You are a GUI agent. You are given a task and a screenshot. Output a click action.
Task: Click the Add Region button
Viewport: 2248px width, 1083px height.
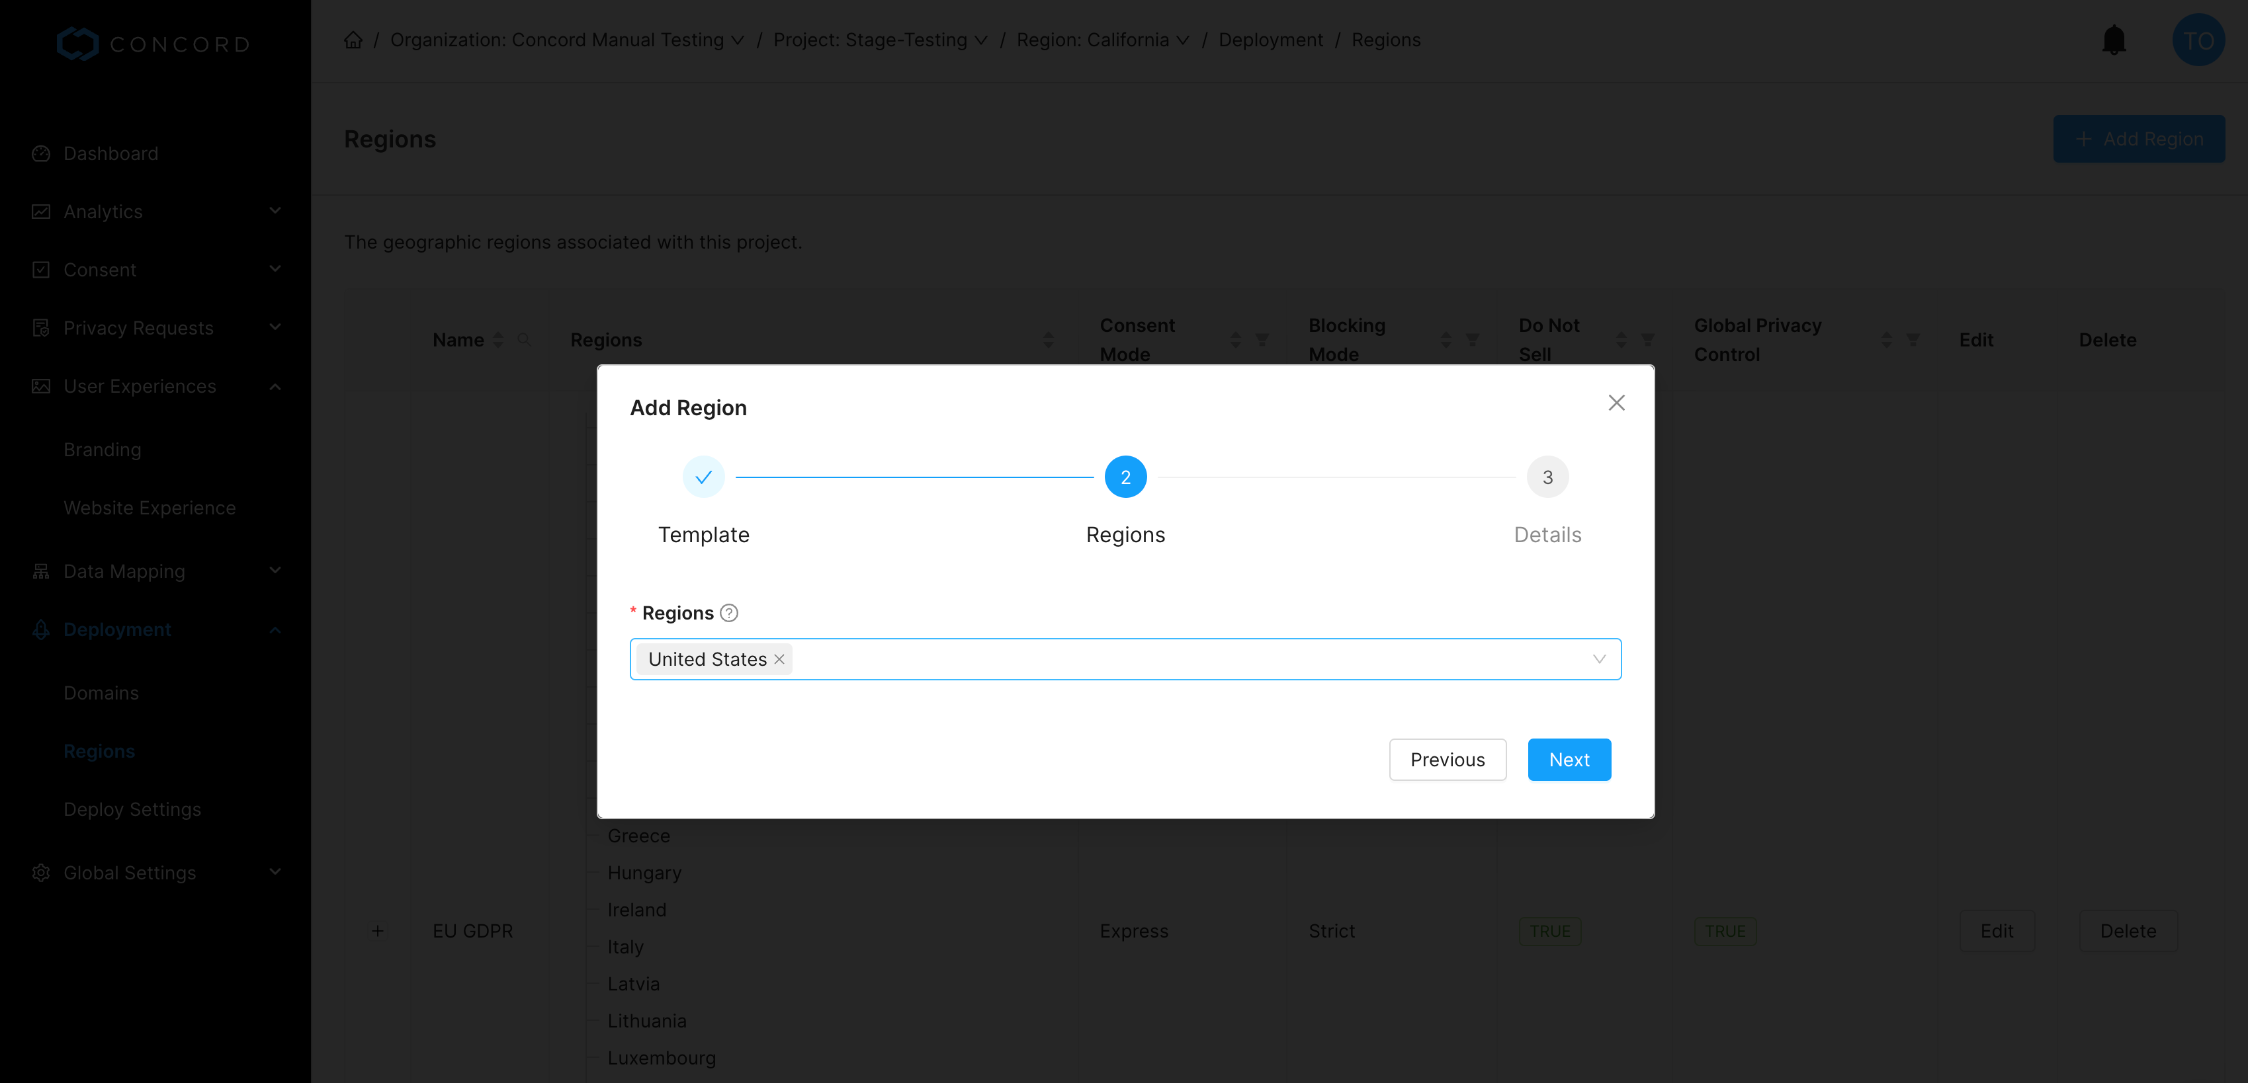click(x=2139, y=139)
